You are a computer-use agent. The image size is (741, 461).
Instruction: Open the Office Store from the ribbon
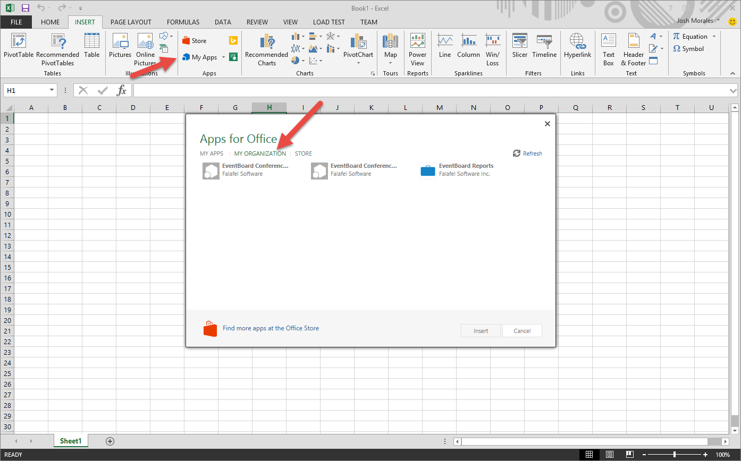tap(195, 40)
